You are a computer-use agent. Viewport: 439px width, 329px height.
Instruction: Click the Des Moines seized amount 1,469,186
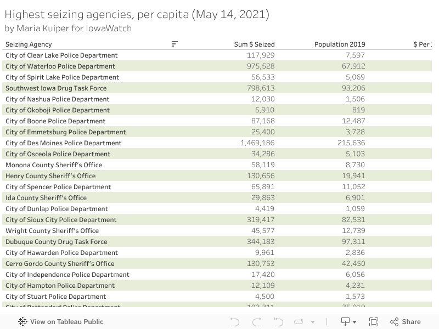[257, 143]
